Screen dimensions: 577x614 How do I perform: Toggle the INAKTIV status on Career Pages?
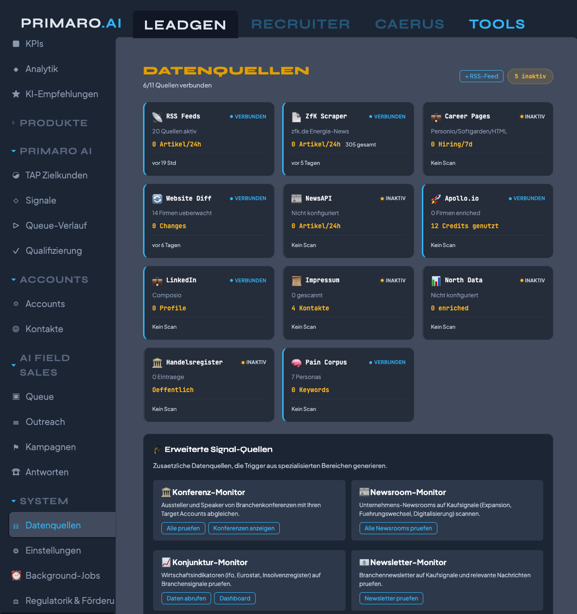coord(533,116)
